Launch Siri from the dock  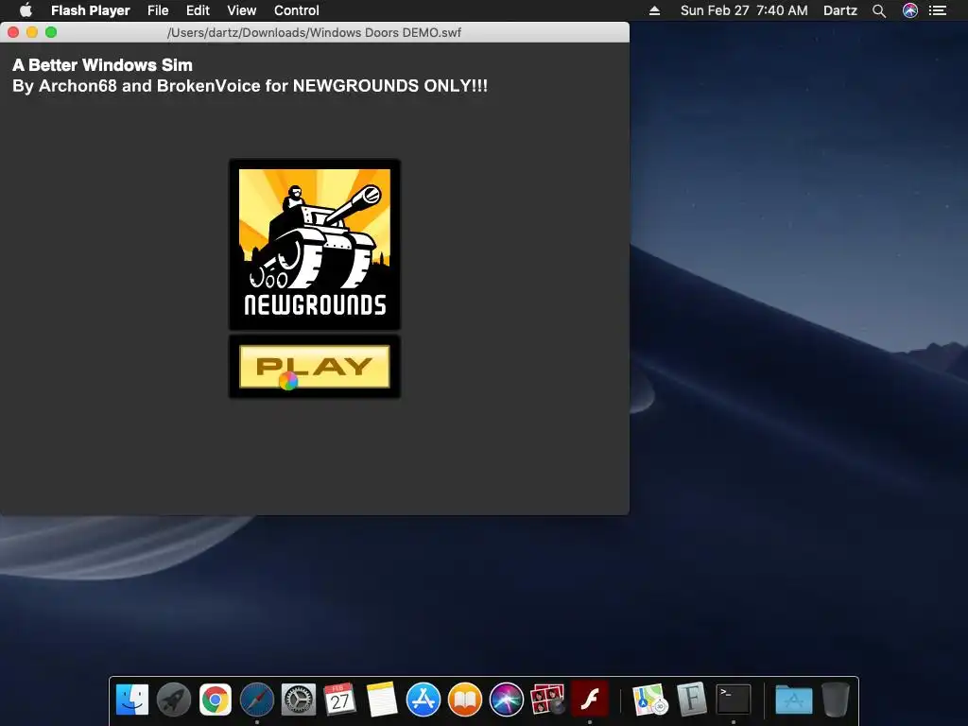(507, 700)
